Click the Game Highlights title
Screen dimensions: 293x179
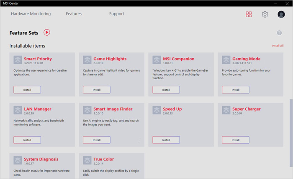click(110, 59)
